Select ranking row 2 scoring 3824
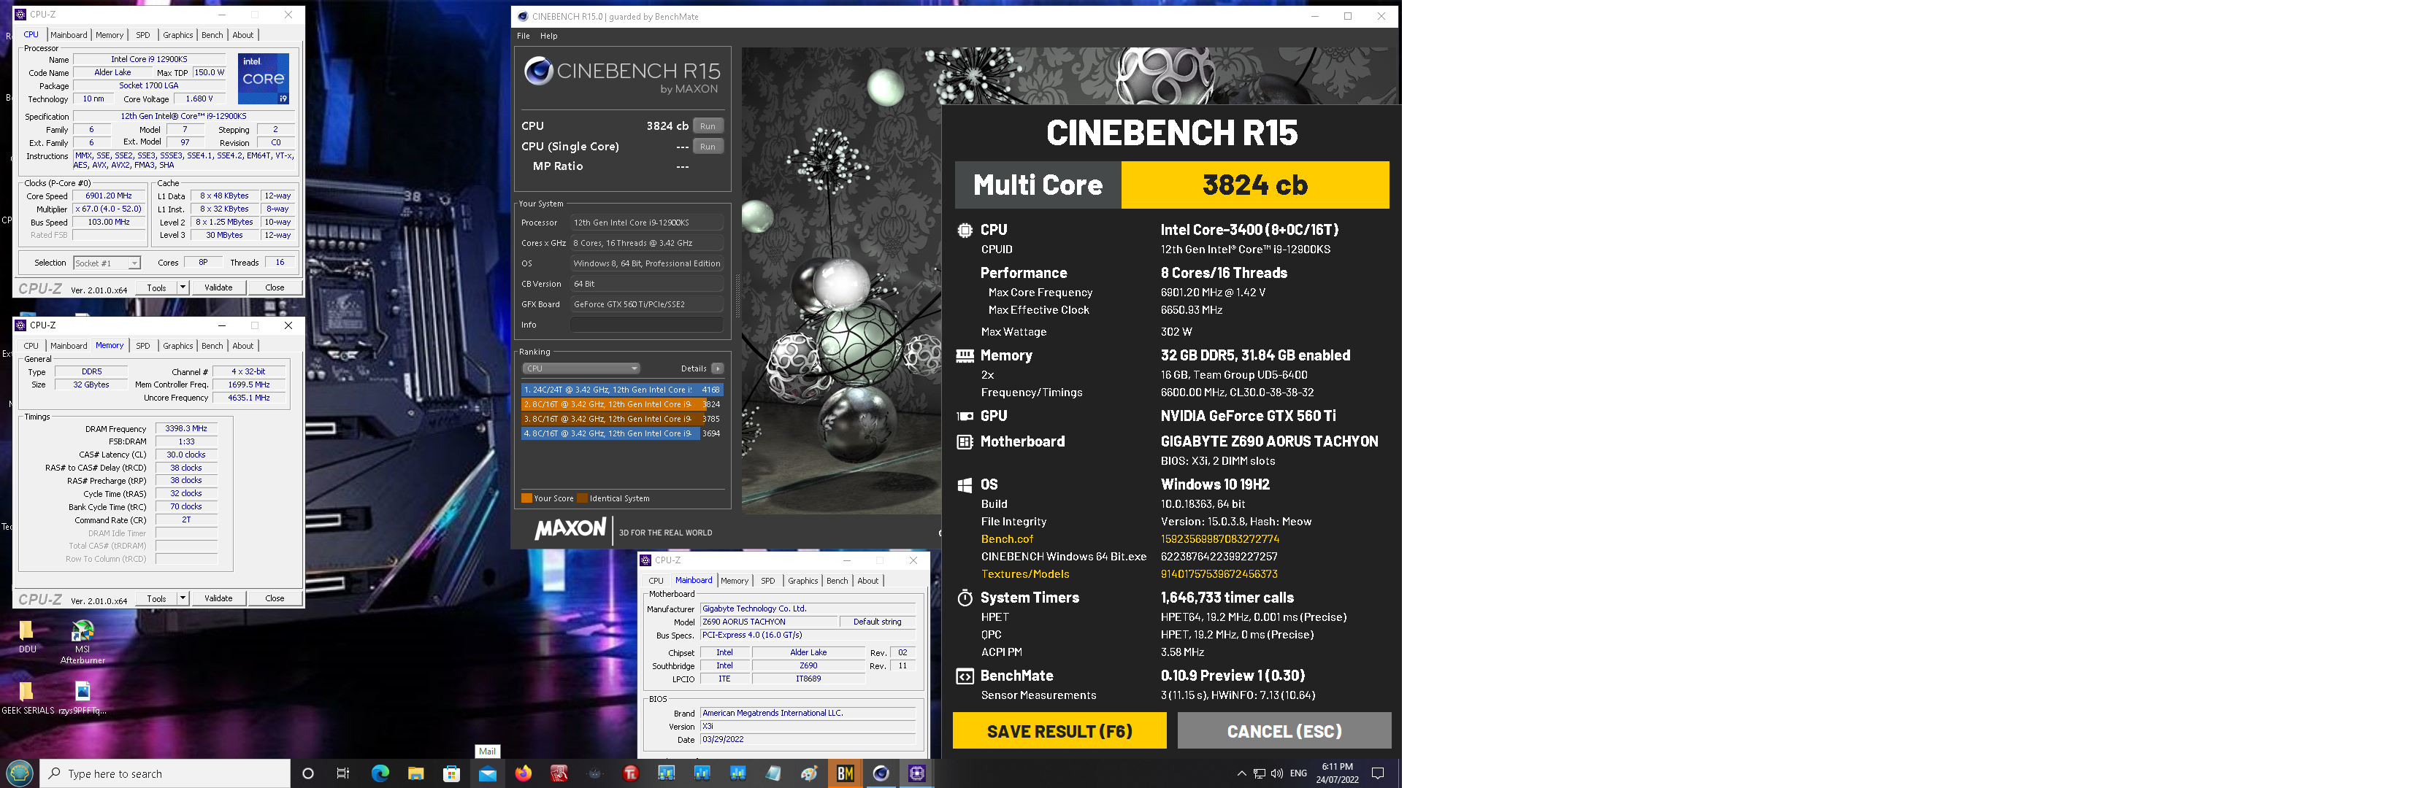 click(621, 404)
